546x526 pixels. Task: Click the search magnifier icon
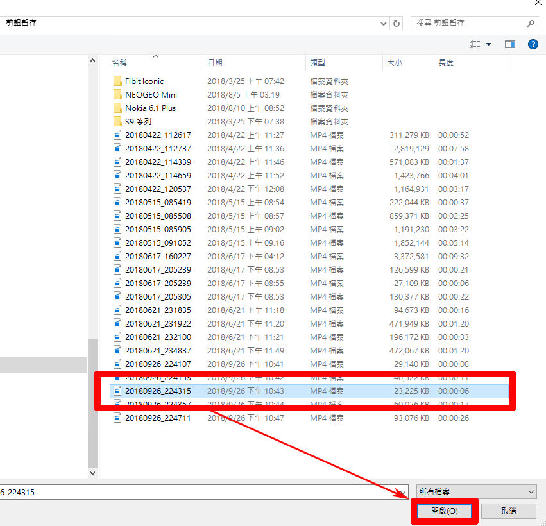529,22
